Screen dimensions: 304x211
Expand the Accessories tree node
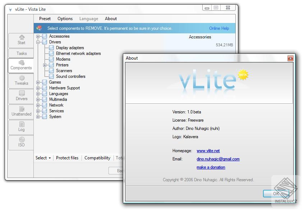coord(38,36)
